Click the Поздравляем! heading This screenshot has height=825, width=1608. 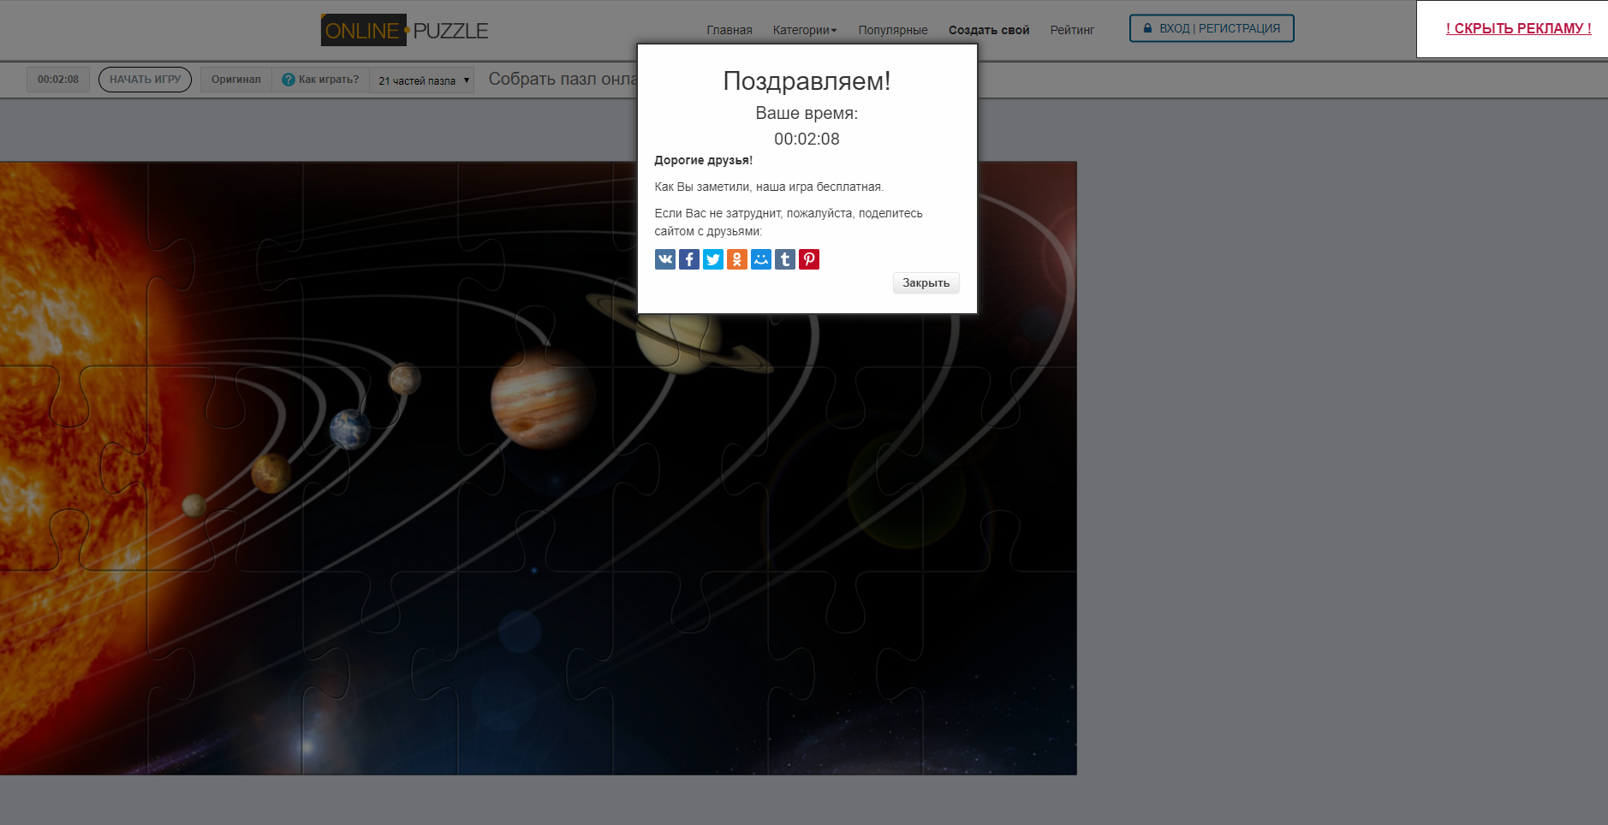coord(807,81)
